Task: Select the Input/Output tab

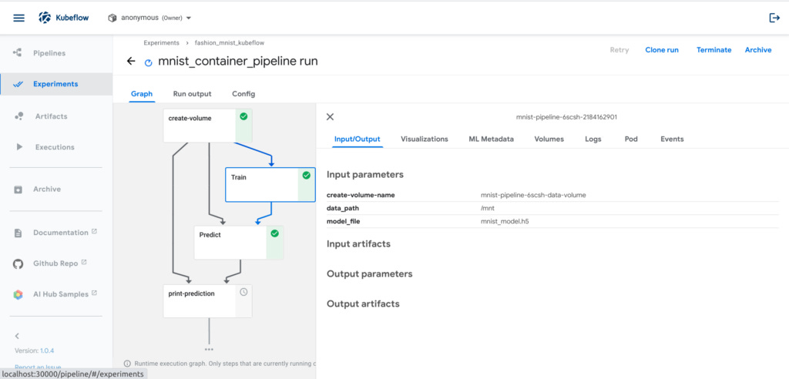Action: (358, 139)
